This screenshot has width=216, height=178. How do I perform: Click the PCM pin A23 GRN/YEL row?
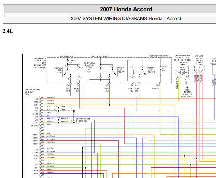pyautogui.click(x=48, y=163)
